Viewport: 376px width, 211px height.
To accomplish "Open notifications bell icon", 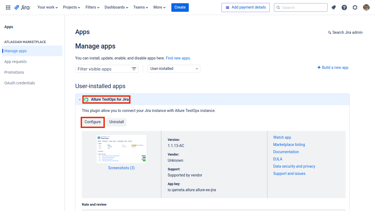I will (x=334, y=7).
